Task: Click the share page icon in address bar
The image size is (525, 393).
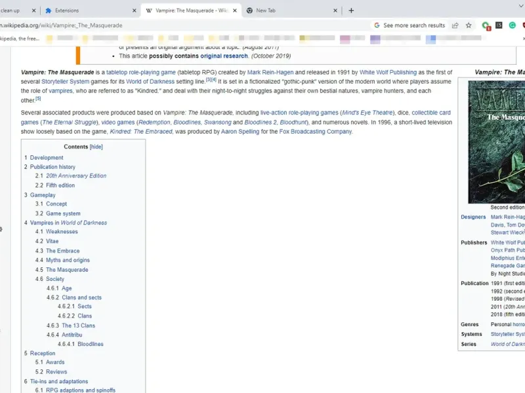Action: click(x=455, y=26)
